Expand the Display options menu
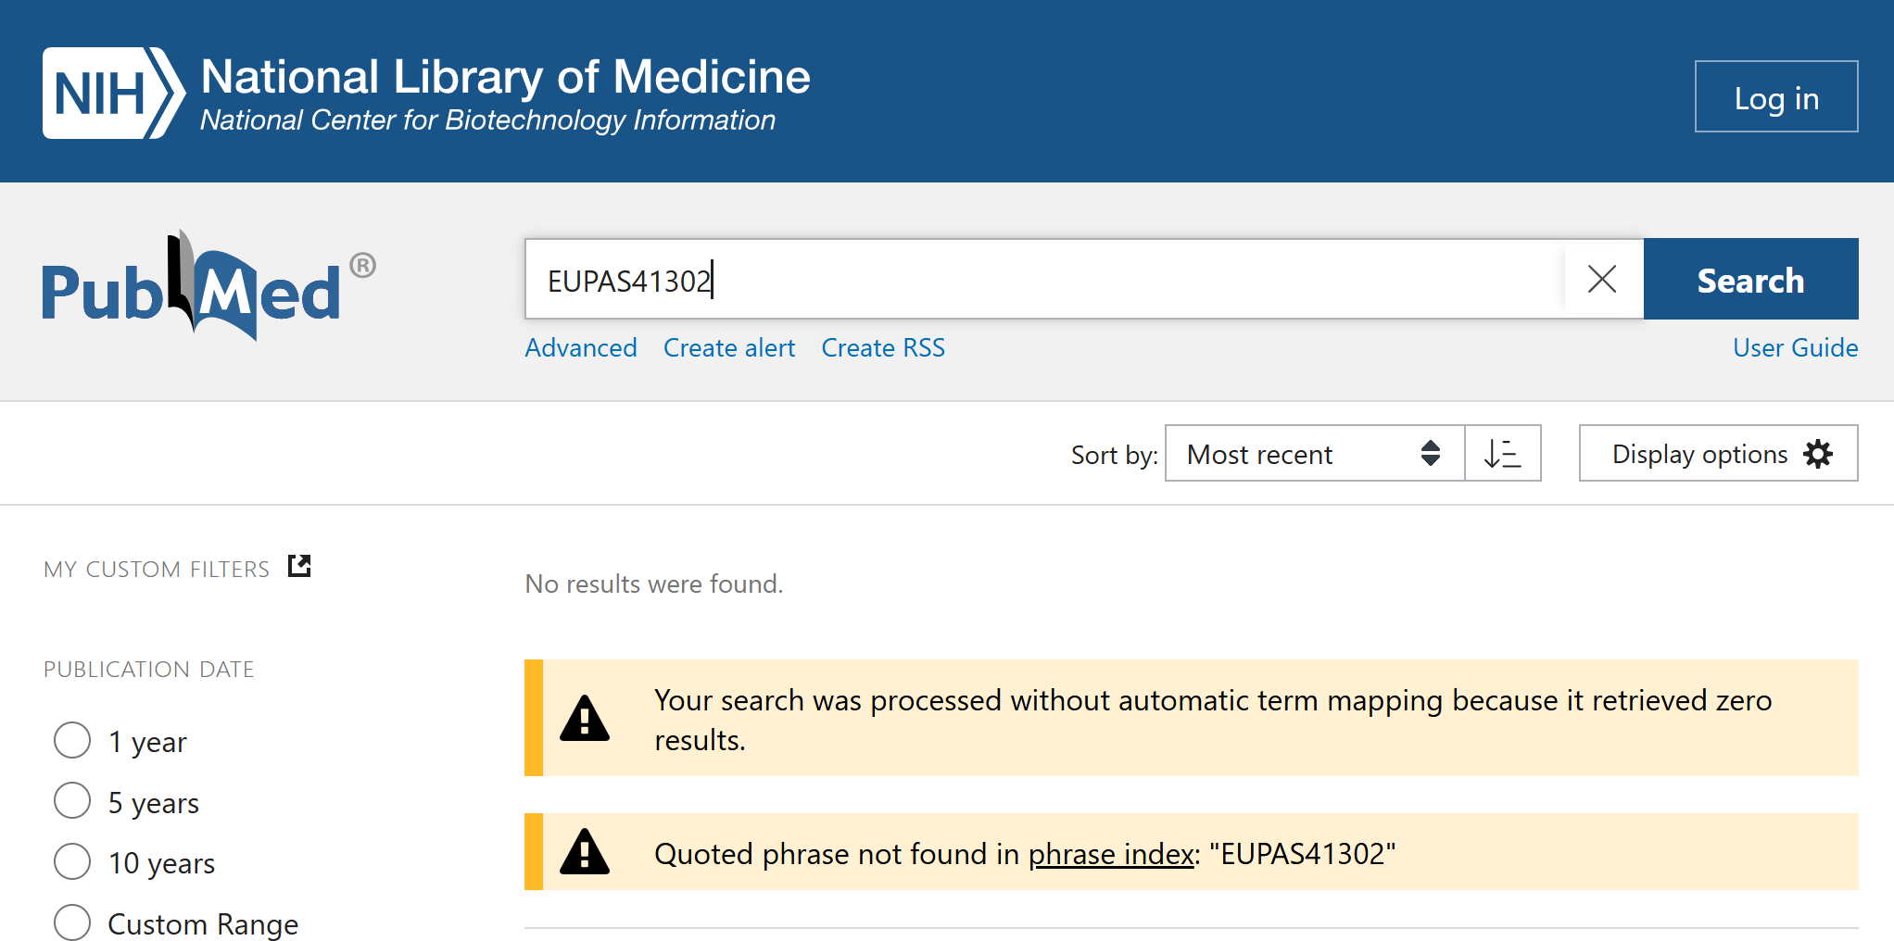The height and width of the screenshot is (941, 1894). pyautogui.click(x=1699, y=454)
